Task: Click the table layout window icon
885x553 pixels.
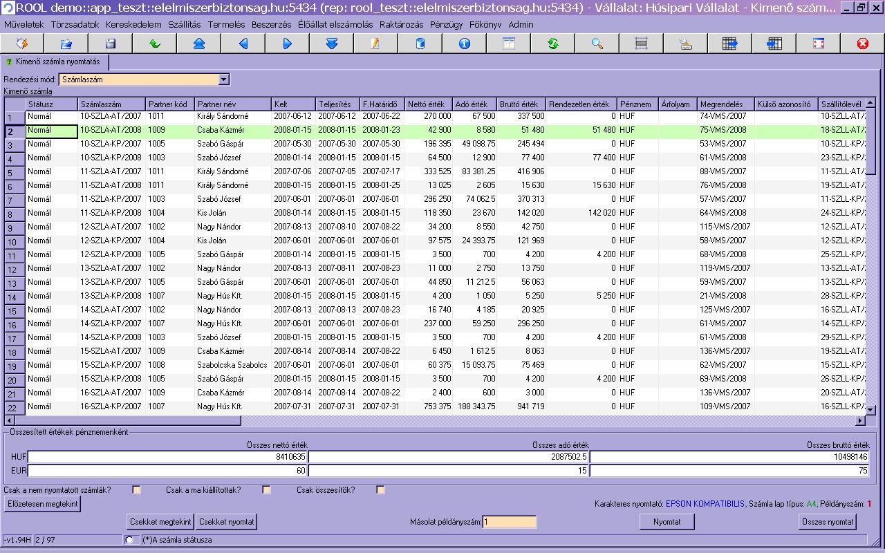Action: click(x=509, y=44)
